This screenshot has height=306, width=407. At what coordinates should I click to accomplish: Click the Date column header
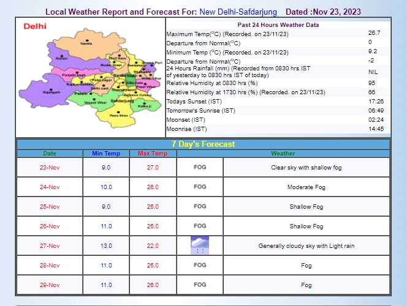50,154
